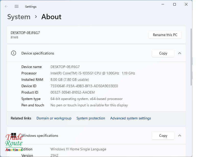Click the Device specifications section title
This screenshot has height=157, width=209.
click(x=38, y=53)
